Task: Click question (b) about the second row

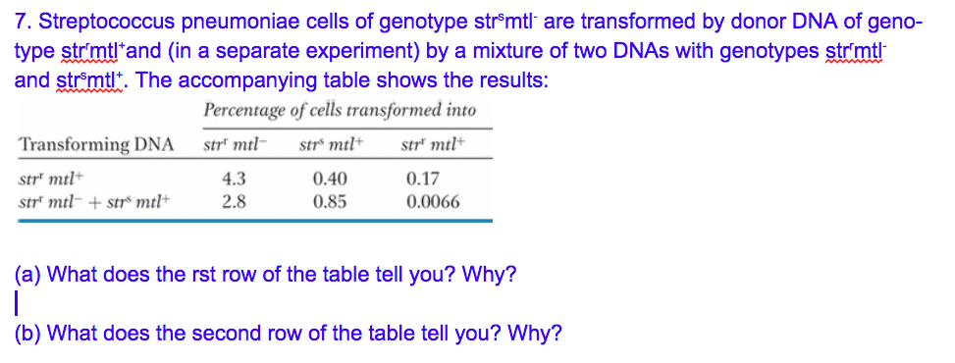Action: point(289,333)
